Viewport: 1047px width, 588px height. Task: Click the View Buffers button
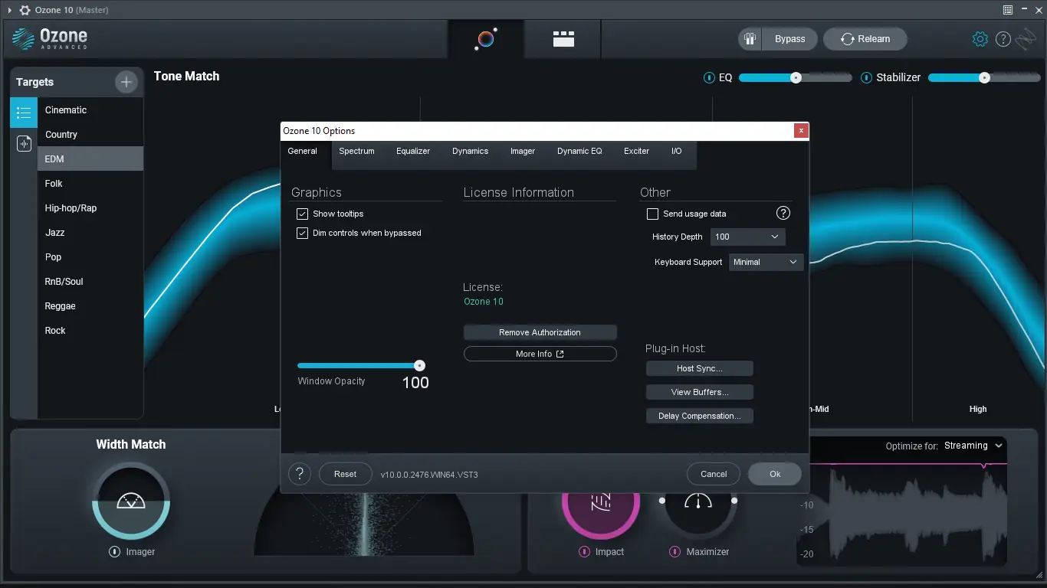(699, 392)
